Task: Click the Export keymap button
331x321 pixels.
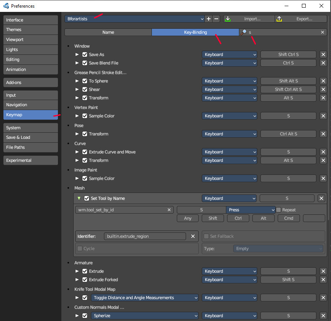Action: (x=301, y=19)
